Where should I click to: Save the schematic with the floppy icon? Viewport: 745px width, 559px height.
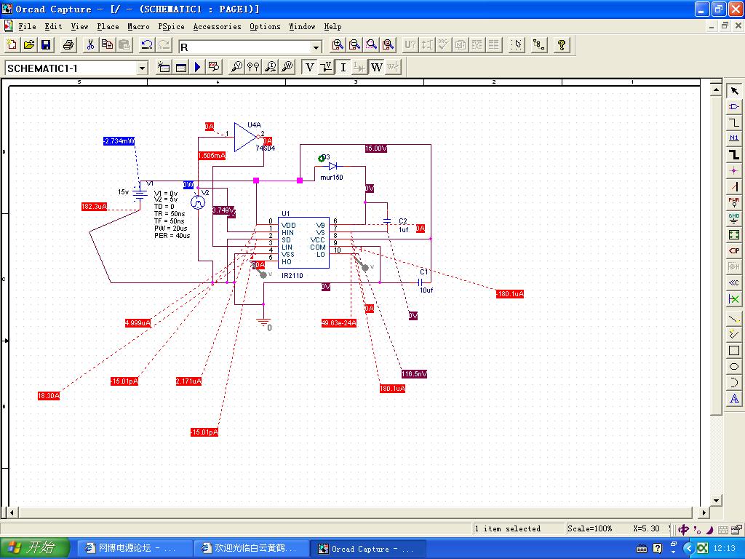coord(46,45)
